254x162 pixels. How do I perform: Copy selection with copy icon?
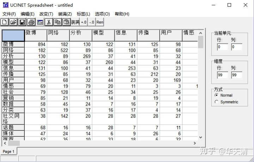[x=58, y=22]
